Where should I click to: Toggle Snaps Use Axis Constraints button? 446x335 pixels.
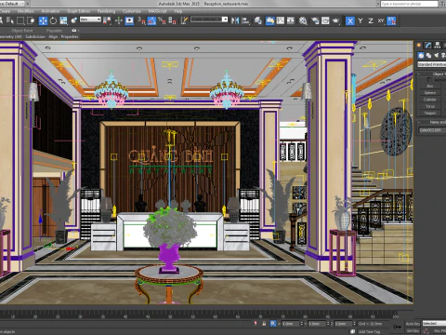coord(391,20)
